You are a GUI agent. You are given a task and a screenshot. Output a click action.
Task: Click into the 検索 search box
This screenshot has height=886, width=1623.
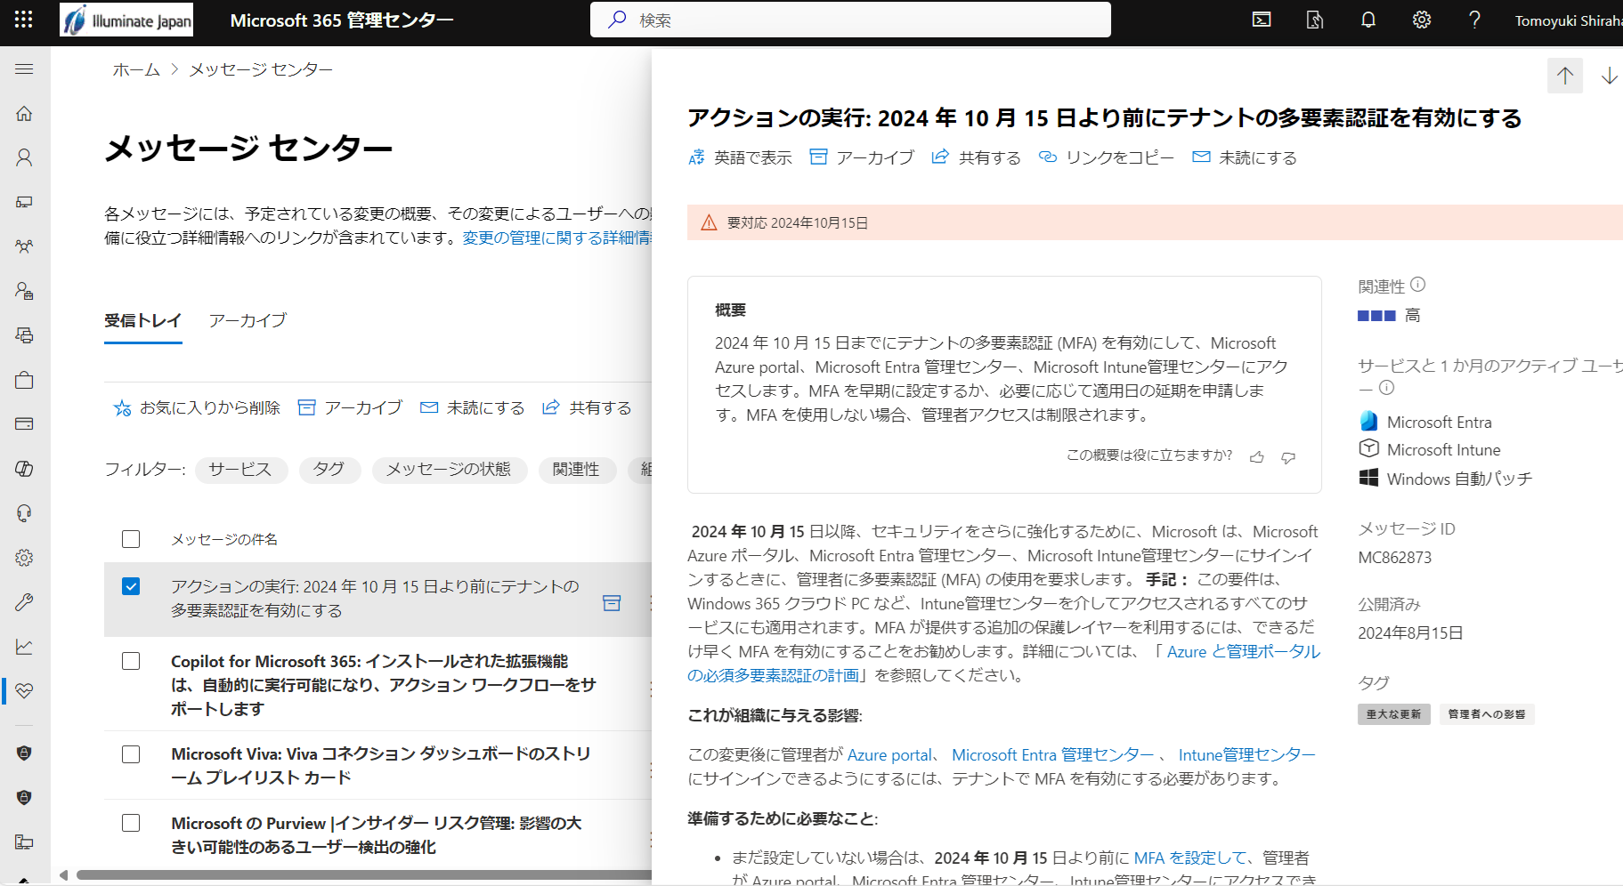pyautogui.click(x=850, y=20)
